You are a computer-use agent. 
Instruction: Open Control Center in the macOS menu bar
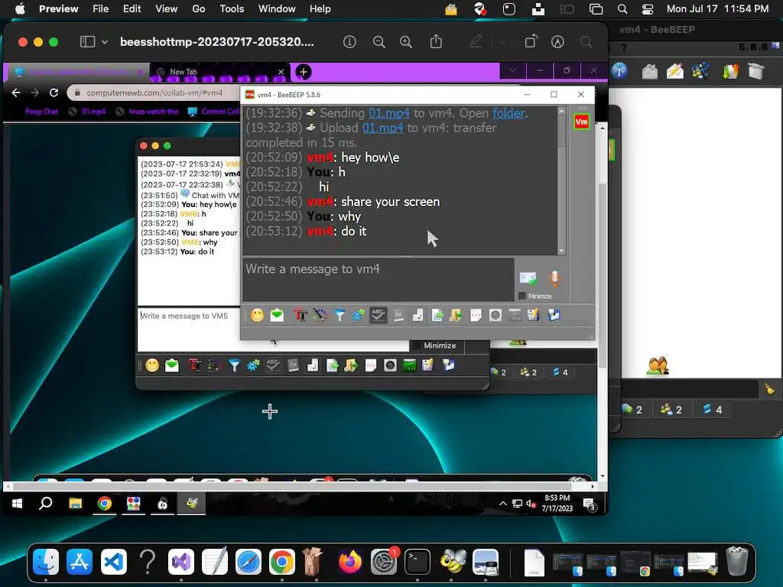click(x=647, y=9)
